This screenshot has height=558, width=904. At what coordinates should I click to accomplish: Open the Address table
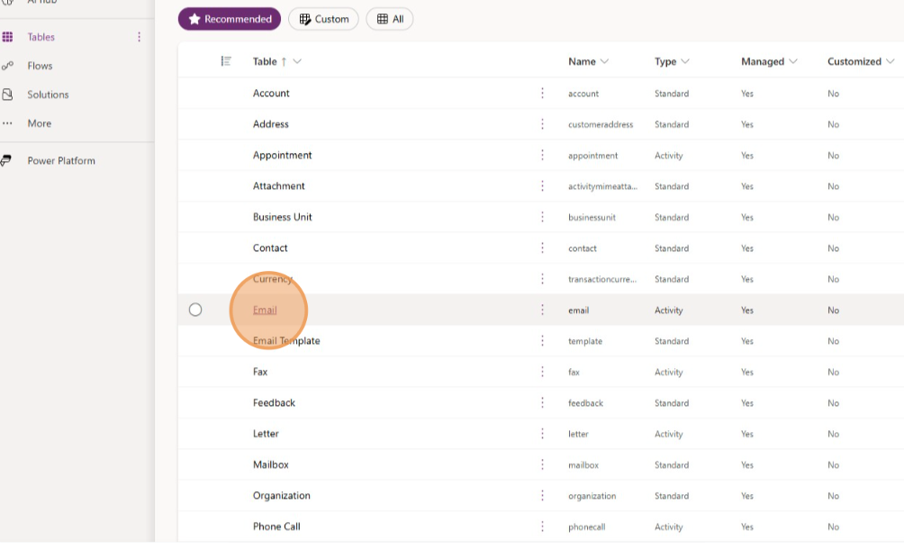tap(270, 124)
